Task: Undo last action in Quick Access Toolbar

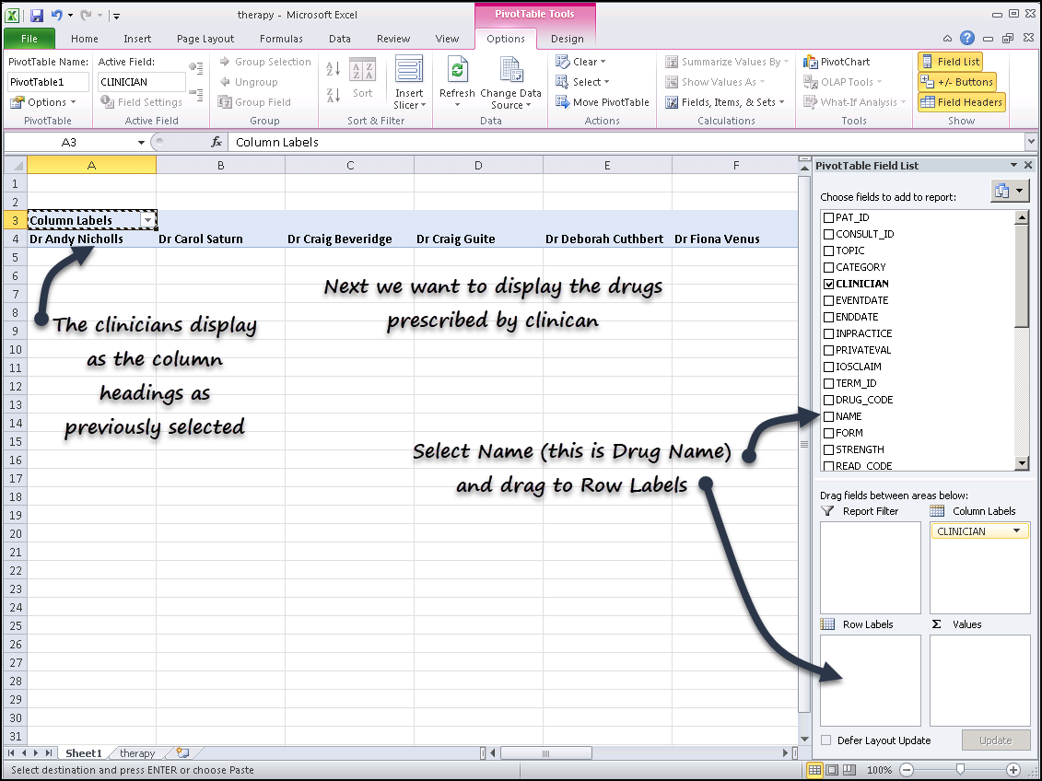Action: pos(56,15)
